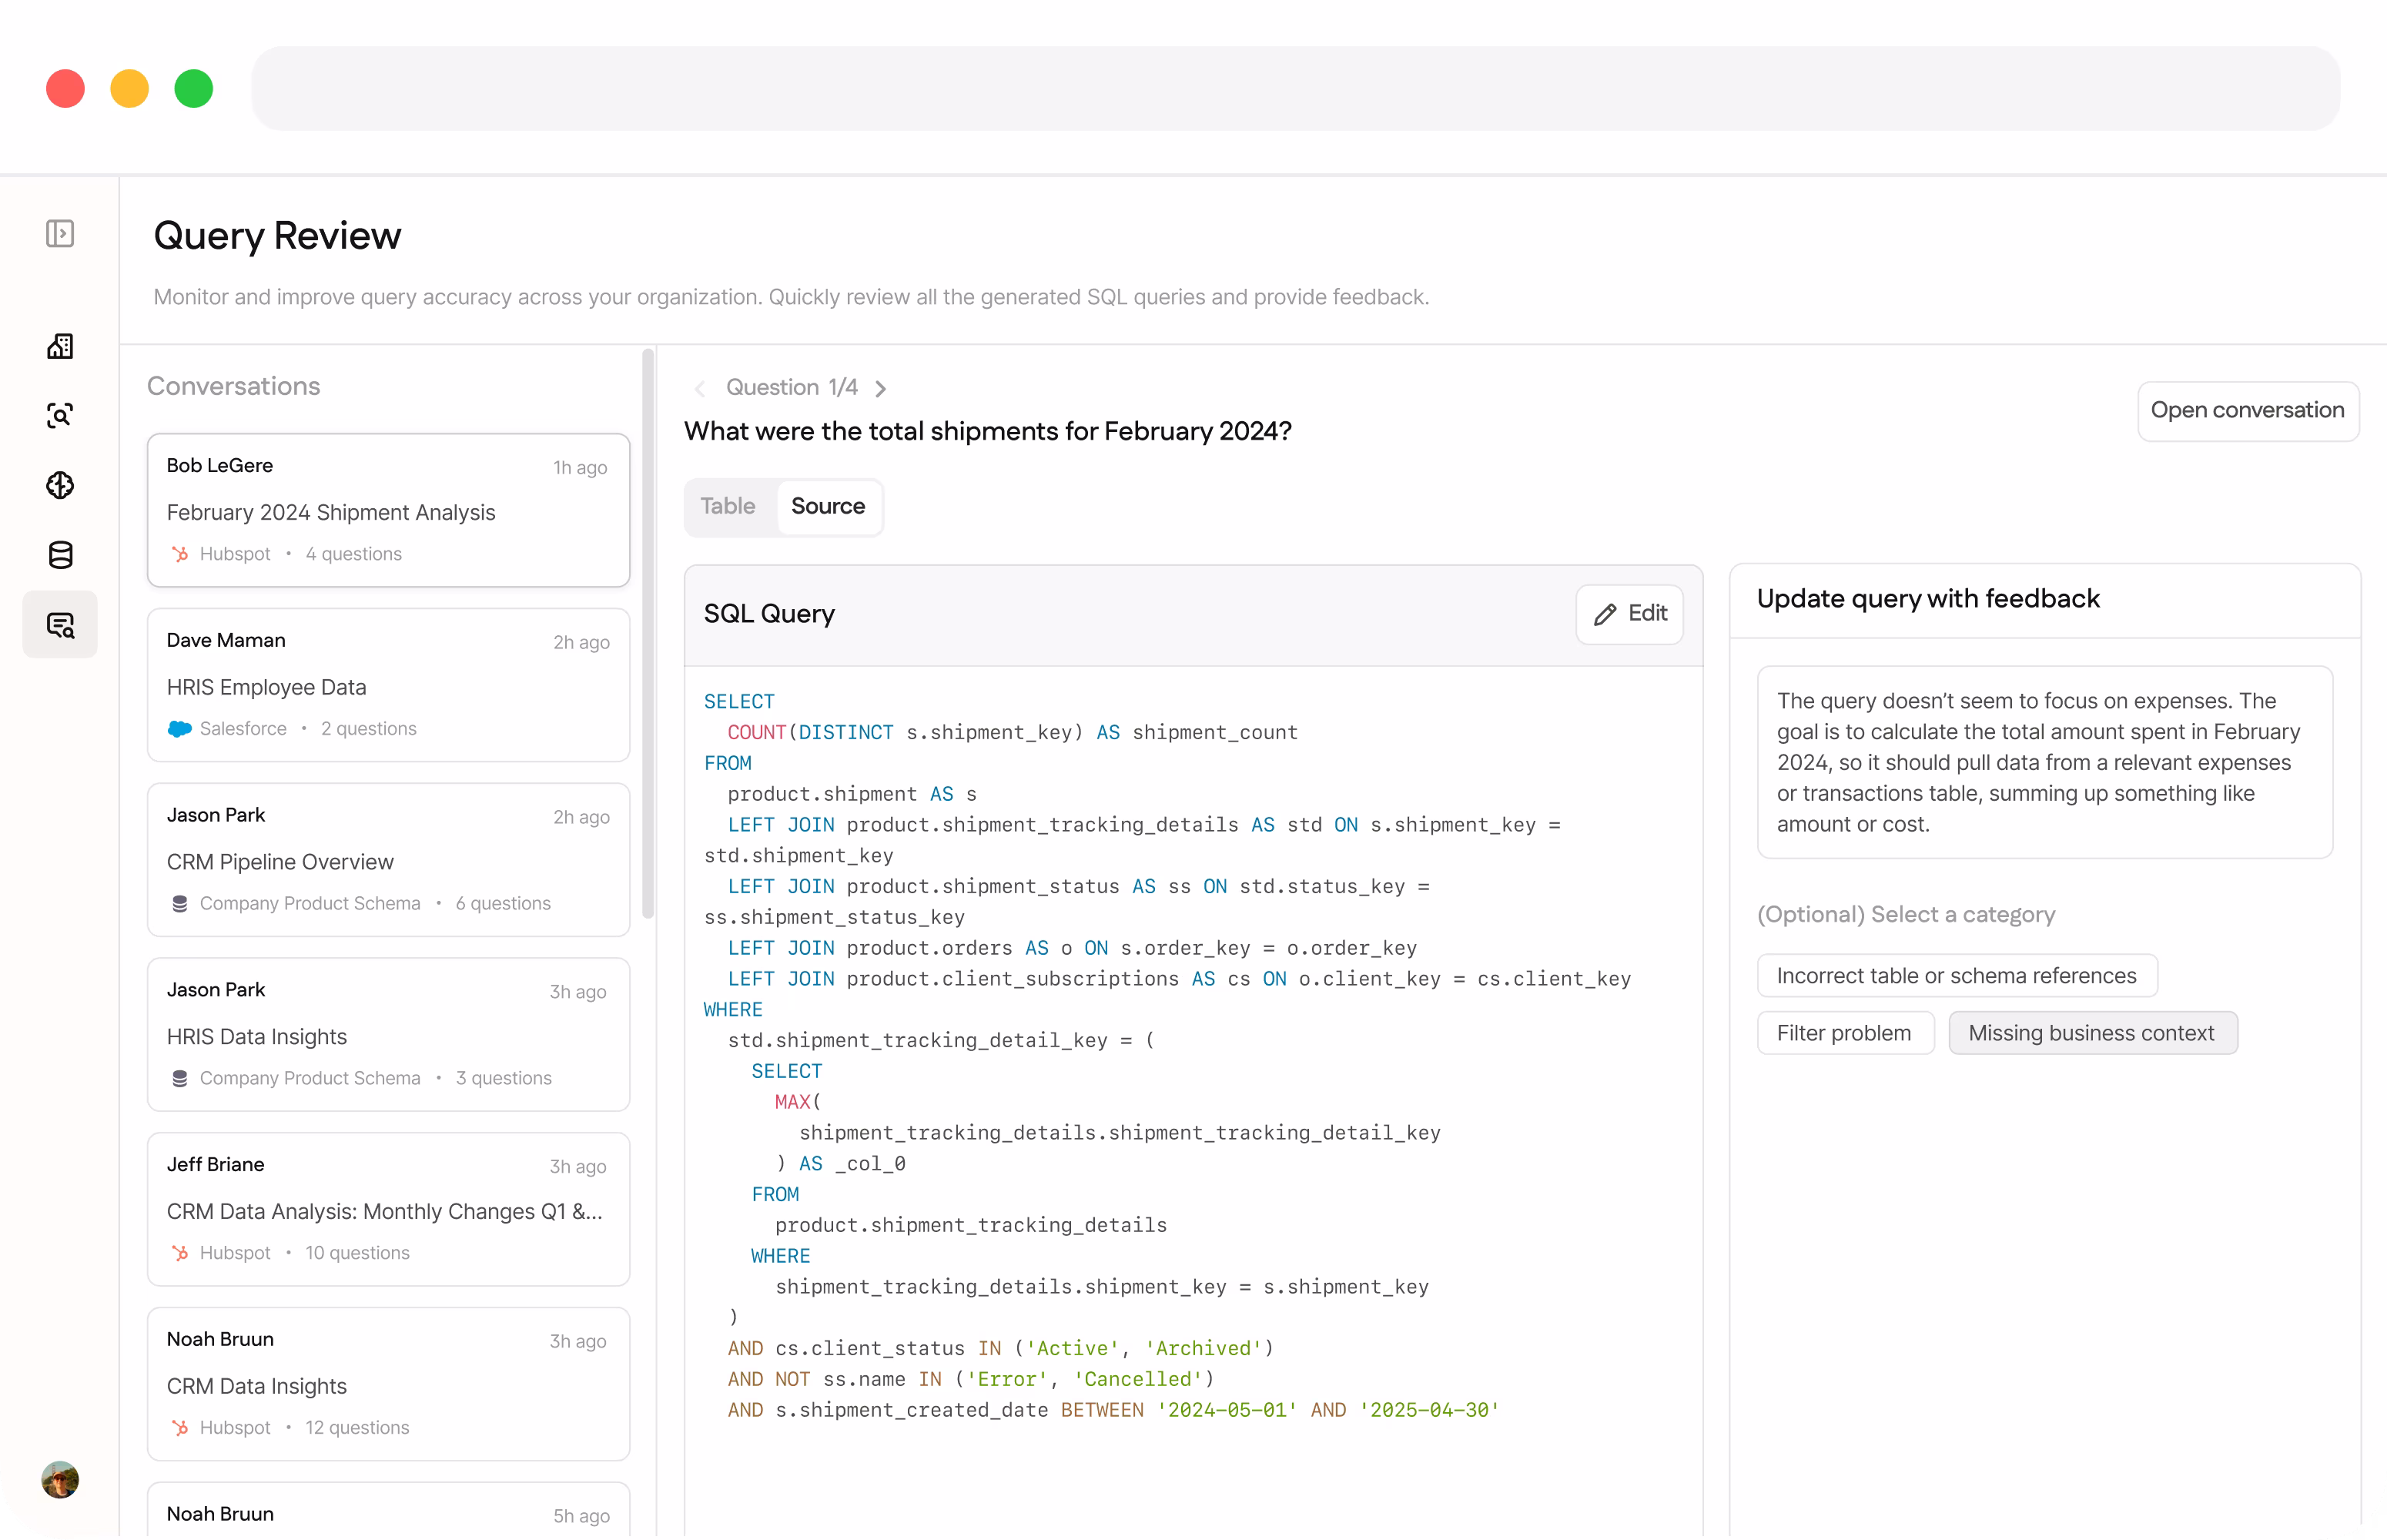
Task: Click the Hubspot icon on Jeff Briane's card
Action: click(180, 1254)
